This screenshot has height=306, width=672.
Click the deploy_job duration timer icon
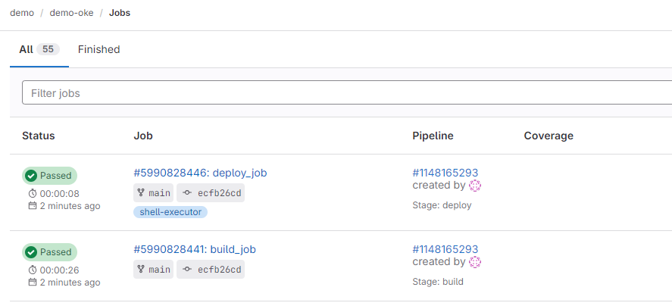pos(33,194)
